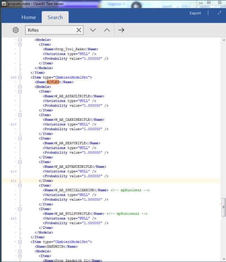
Task: Clear the Rifles search text
Action: click(x=79, y=30)
